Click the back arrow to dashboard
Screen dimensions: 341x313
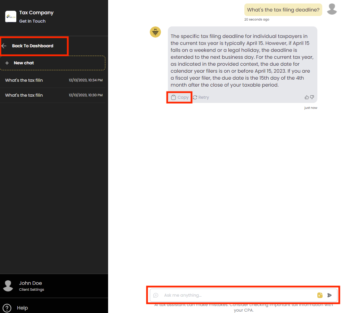tap(4, 46)
